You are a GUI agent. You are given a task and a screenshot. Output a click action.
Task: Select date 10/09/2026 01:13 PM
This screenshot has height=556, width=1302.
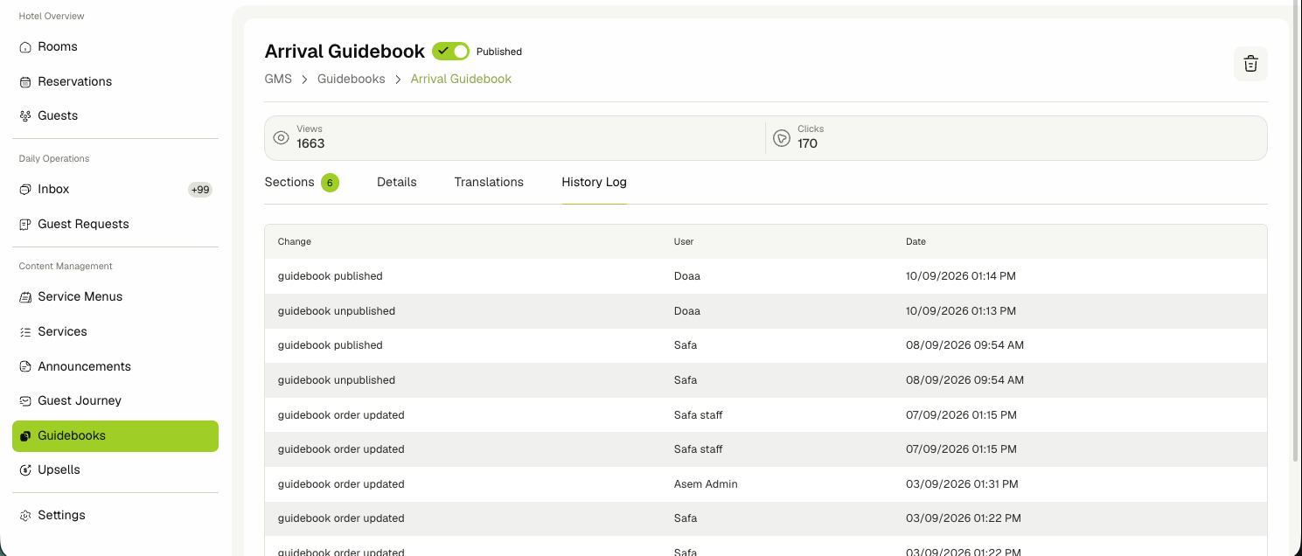[961, 311]
